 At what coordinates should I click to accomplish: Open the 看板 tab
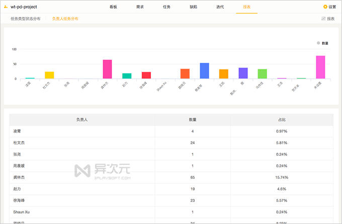pyautogui.click(x=113, y=7)
